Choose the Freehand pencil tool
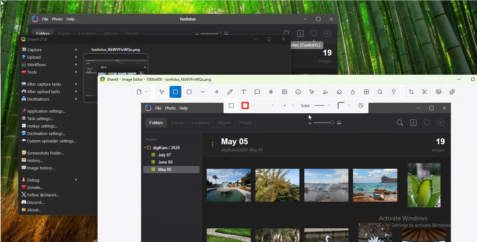Screen dimensions: 477x242 [x=230, y=92]
